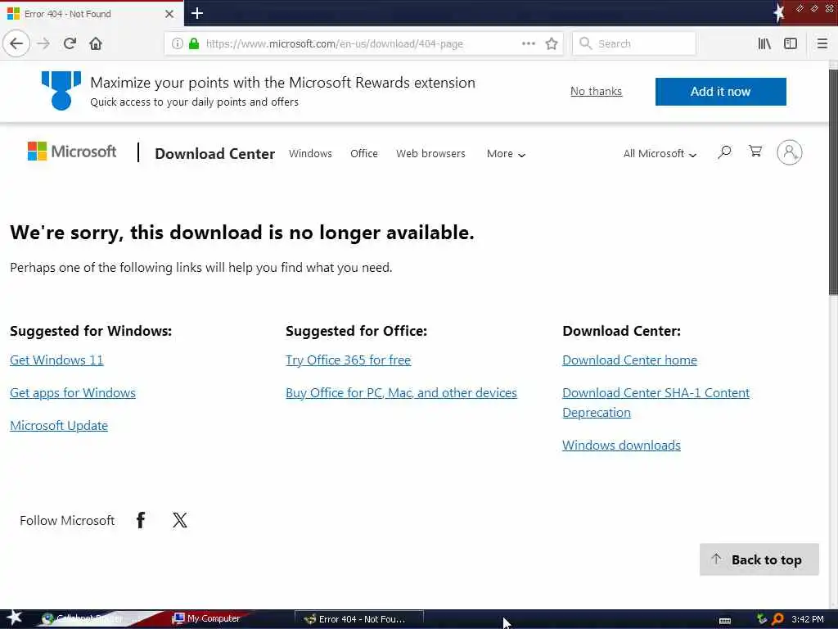Click the 'Follow Microsoft' label text

pyautogui.click(x=67, y=520)
